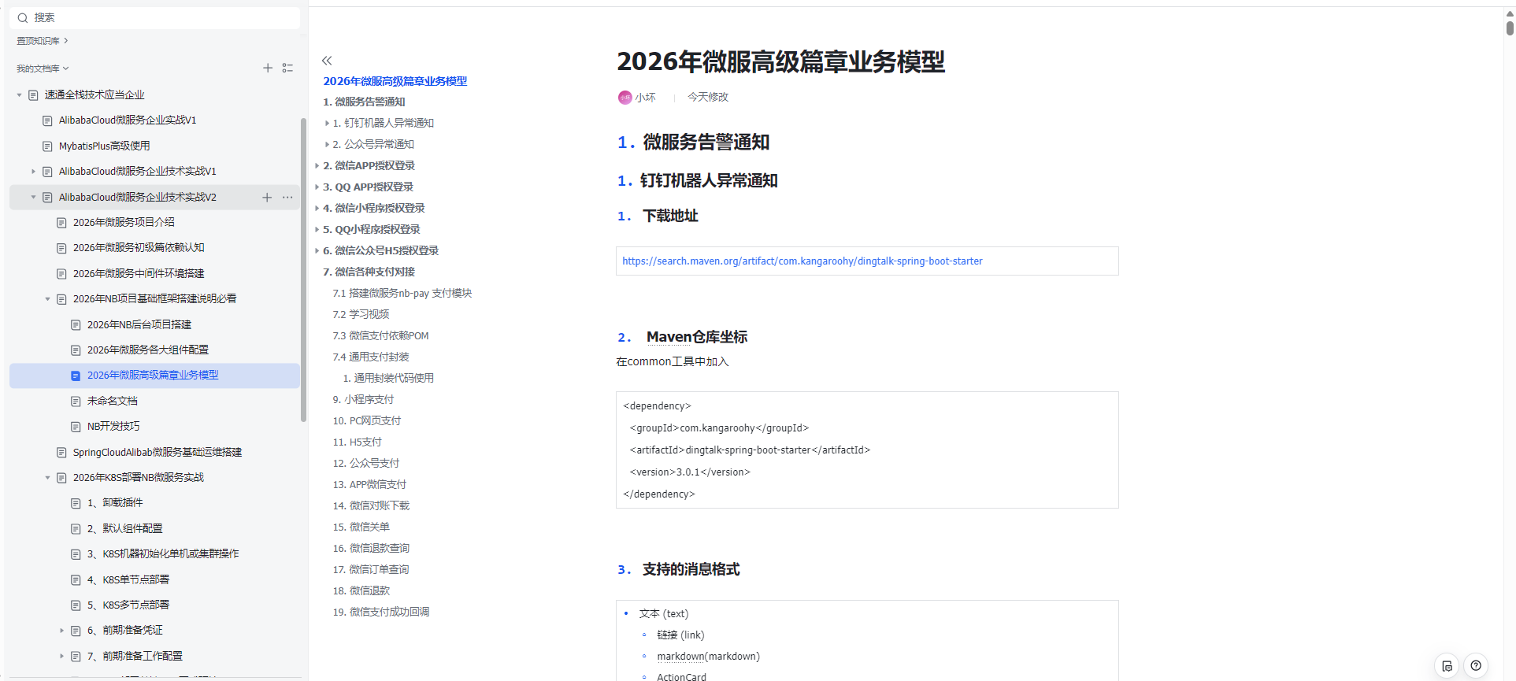The width and height of the screenshot is (1516, 681).
Task: Jump to 7.3 微信支付依赖POM outline item
Action: pos(380,336)
